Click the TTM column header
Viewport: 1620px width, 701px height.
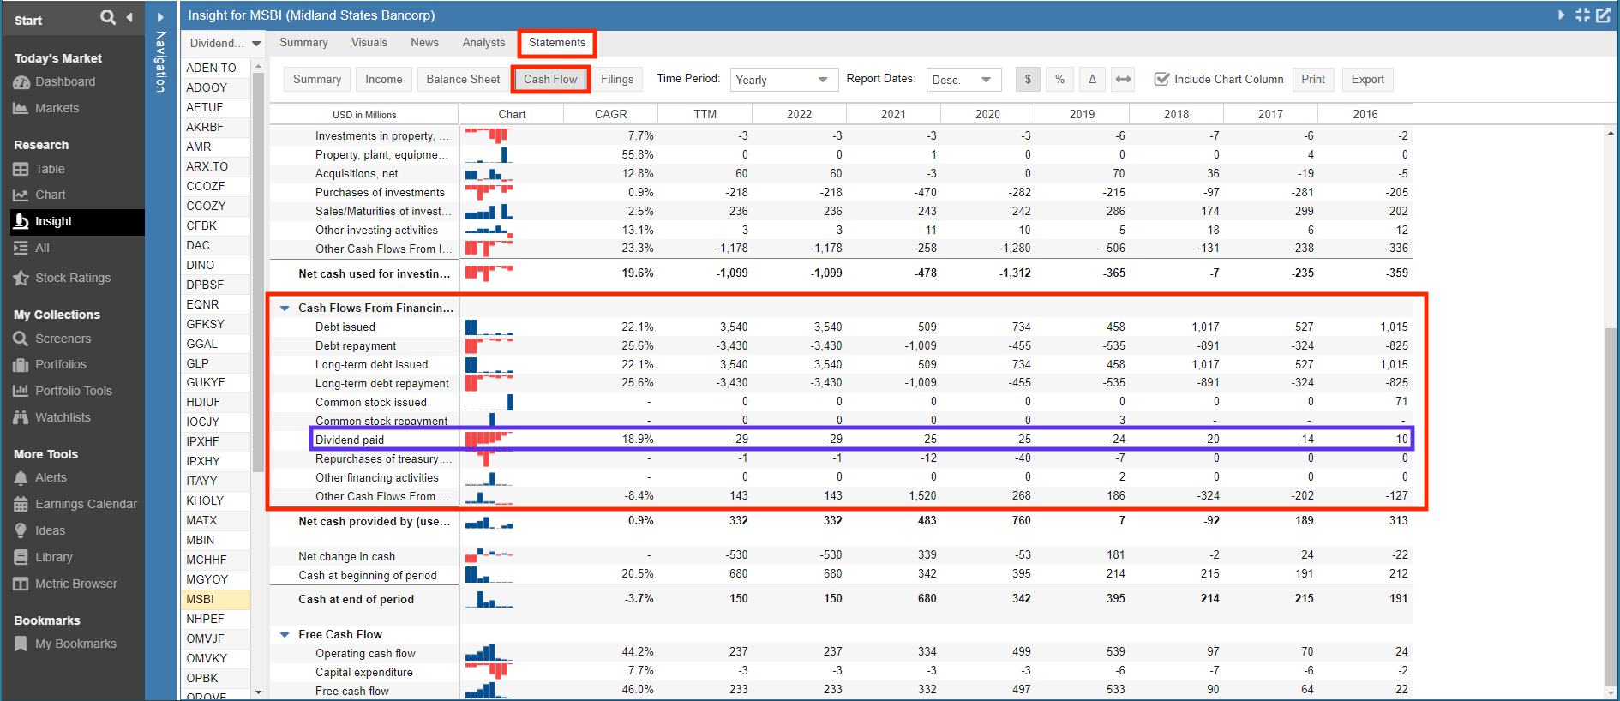(705, 114)
